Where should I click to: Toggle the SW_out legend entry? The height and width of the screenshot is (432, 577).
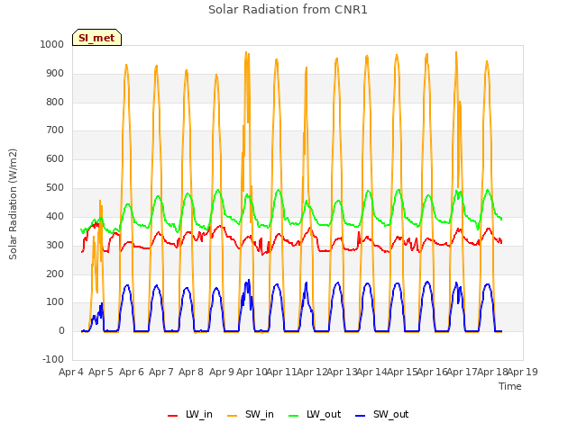click(382, 414)
